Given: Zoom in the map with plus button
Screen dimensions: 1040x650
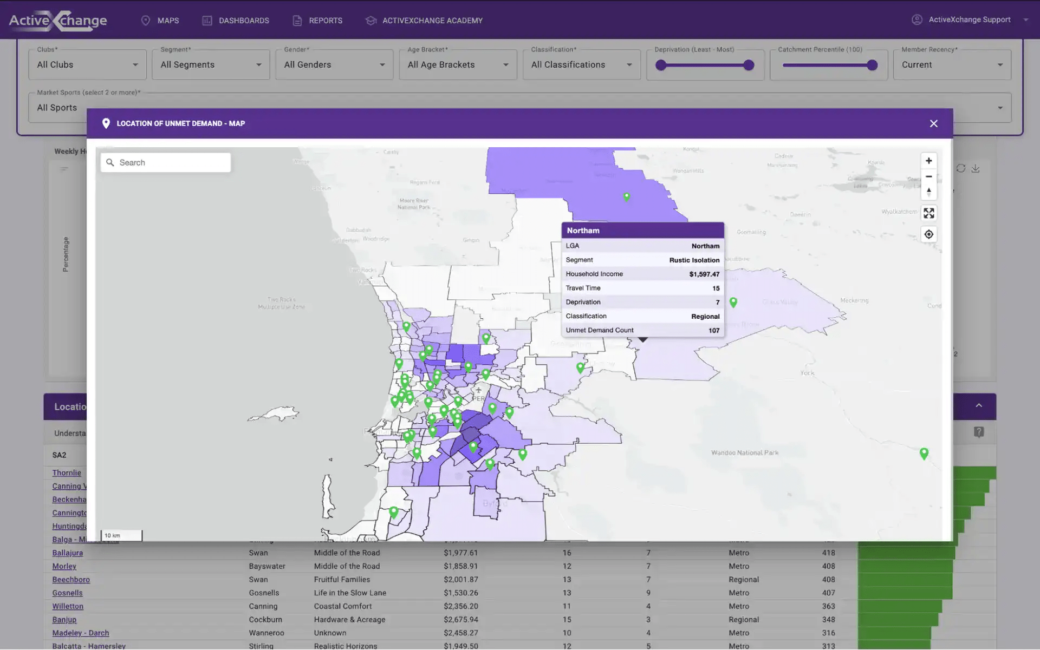Looking at the screenshot, I should click(928, 161).
